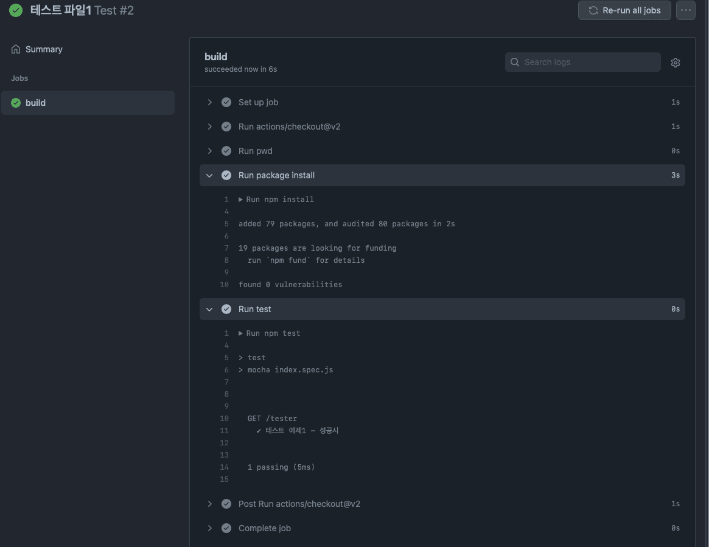Click log line '1 passing (5ms)'
Viewport: 709px width, 547px height.
click(281, 467)
